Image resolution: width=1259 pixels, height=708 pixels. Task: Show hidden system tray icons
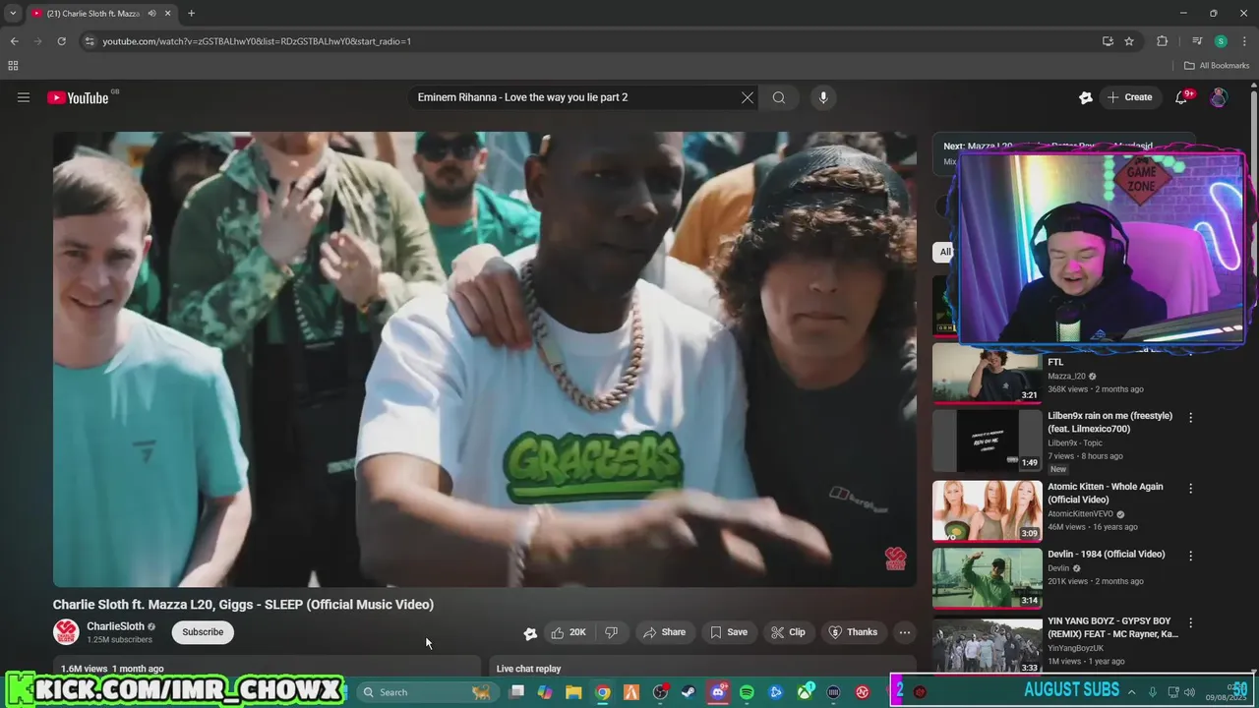coord(1131,692)
